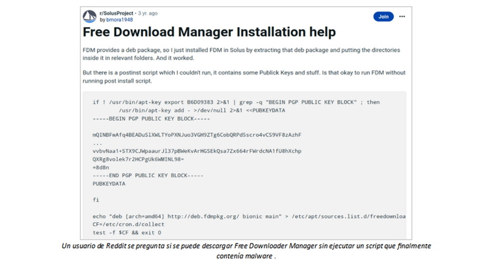Click the "test -f $CF && exit 0" line
The height and width of the screenshot is (272, 484).
click(x=127, y=232)
